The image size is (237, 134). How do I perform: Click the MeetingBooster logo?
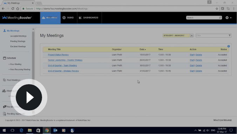click(17, 18)
